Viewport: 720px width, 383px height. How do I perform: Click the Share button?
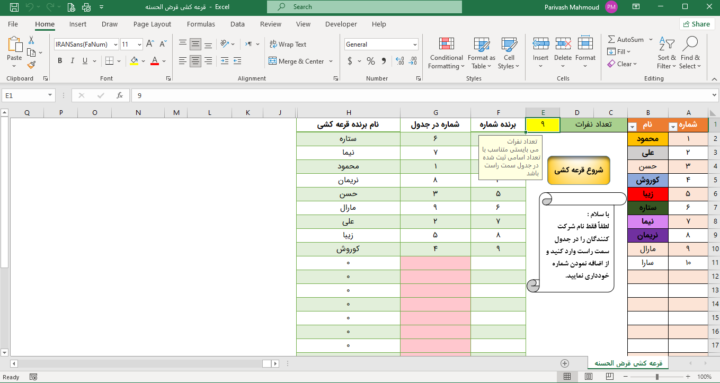[696, 24]
